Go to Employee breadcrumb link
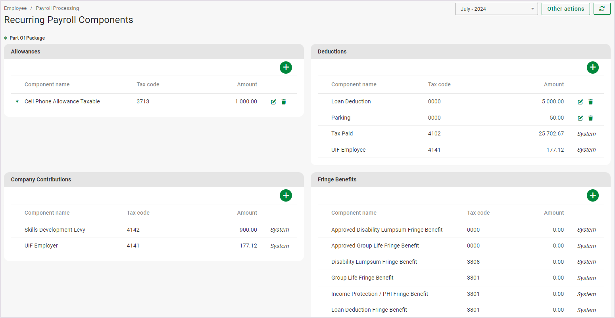 pos(15,8)
